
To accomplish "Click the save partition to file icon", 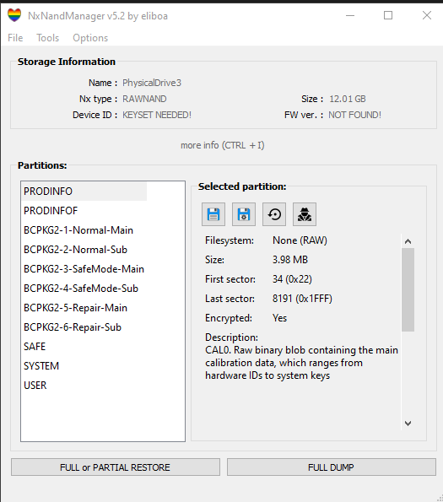I will 213,214.
